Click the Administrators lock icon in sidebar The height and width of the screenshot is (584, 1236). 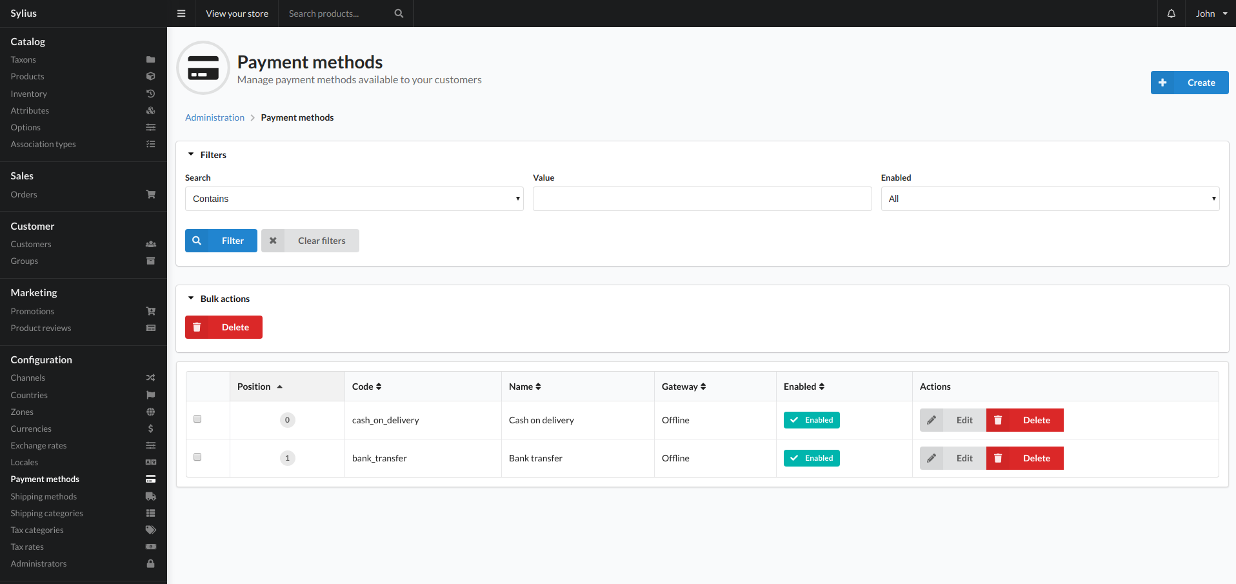click(x=150, y=563)
